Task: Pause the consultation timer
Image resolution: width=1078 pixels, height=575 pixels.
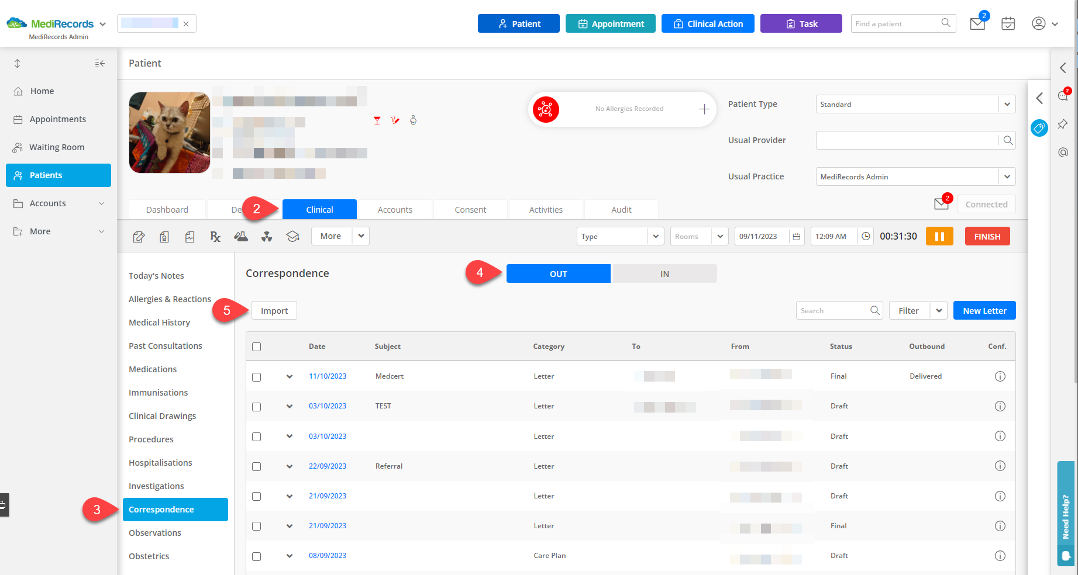Action: point(939,237)
